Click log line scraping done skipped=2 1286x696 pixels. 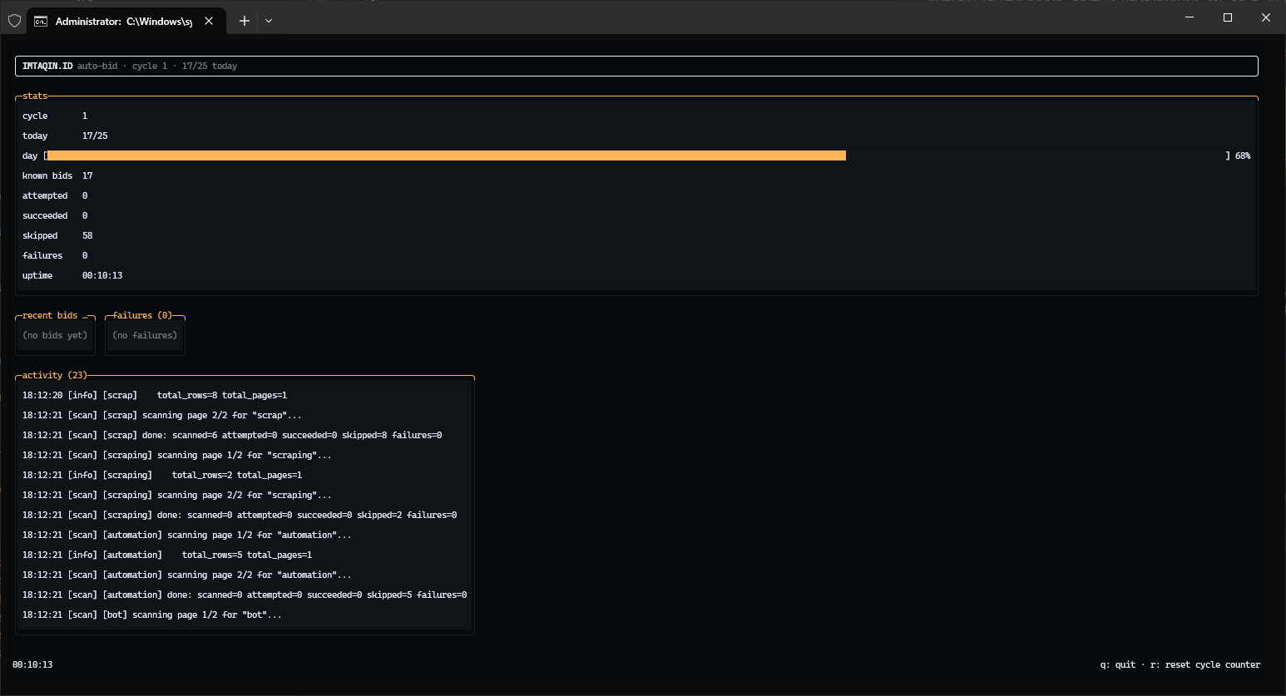(240, 515)
